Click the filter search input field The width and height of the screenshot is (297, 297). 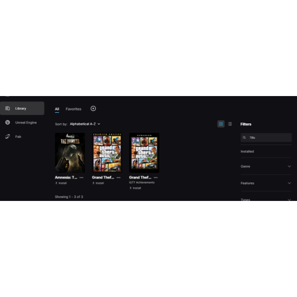pyautogui.click(x=268, y=138)
